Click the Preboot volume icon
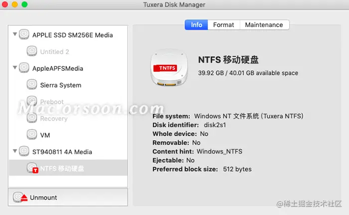Image resolution: width=349 pixels, height=215 pixels. click(x=32, y=101)
